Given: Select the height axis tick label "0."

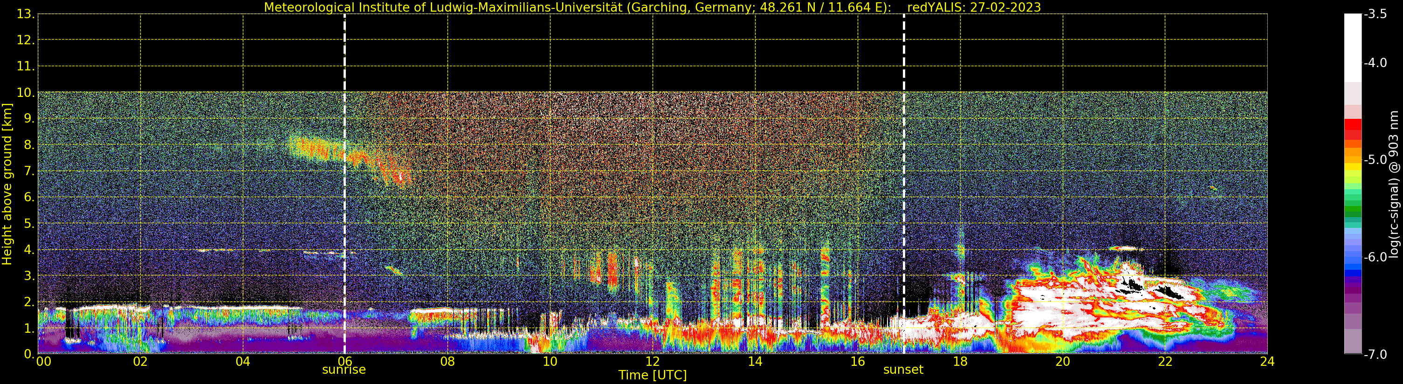Looking at the screenshot, I should tap(29, 354).
